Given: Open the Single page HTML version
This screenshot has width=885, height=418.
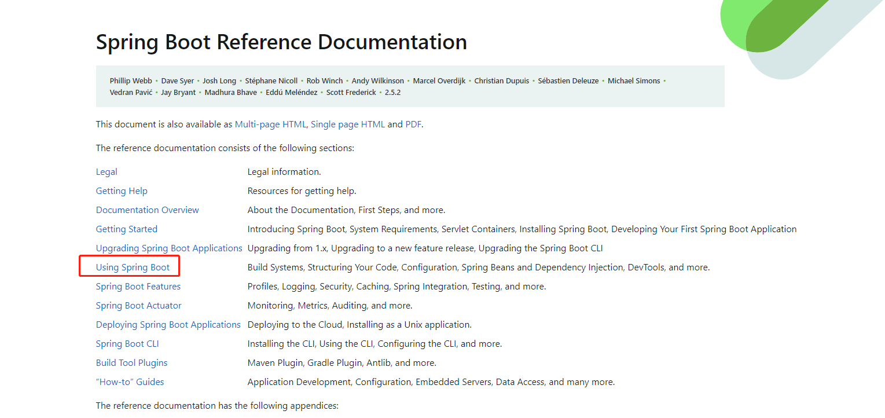Looking at the screenshot, I should tap(347, 124).
